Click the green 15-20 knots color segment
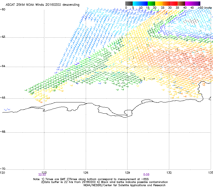 click(x=151, y=3)
